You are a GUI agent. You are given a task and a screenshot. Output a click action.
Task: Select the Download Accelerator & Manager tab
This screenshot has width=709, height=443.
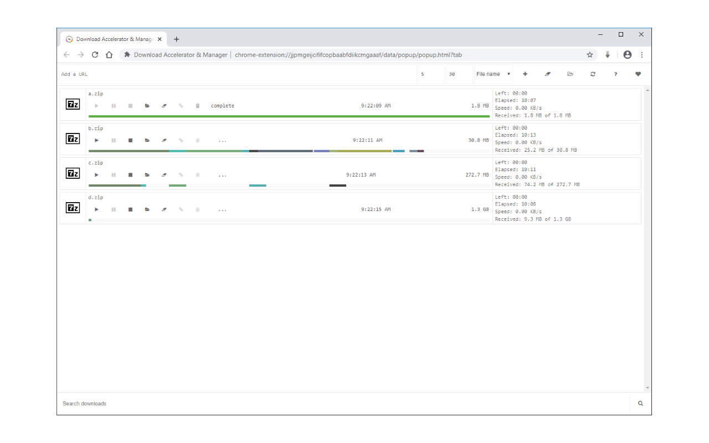(x=111, y=39)
